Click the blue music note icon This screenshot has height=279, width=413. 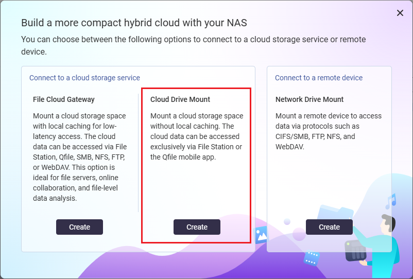[391, 200]
